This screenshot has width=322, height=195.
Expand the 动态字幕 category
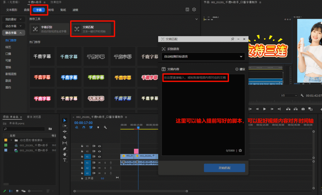point(14,26)
